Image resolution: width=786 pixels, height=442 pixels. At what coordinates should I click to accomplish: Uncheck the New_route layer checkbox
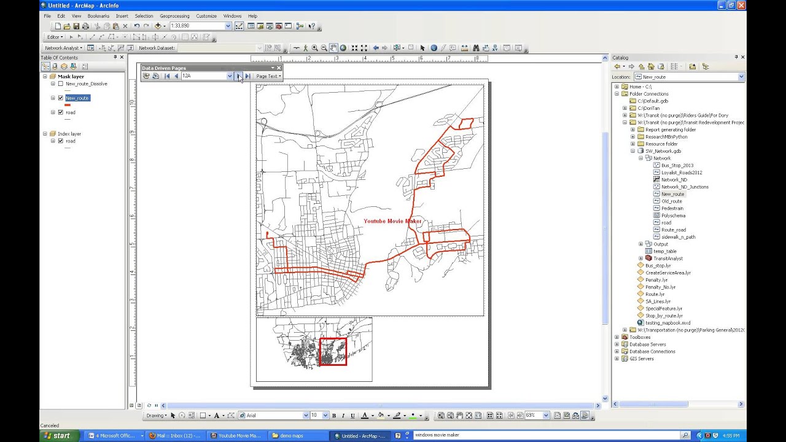click(x=60, y=98)
